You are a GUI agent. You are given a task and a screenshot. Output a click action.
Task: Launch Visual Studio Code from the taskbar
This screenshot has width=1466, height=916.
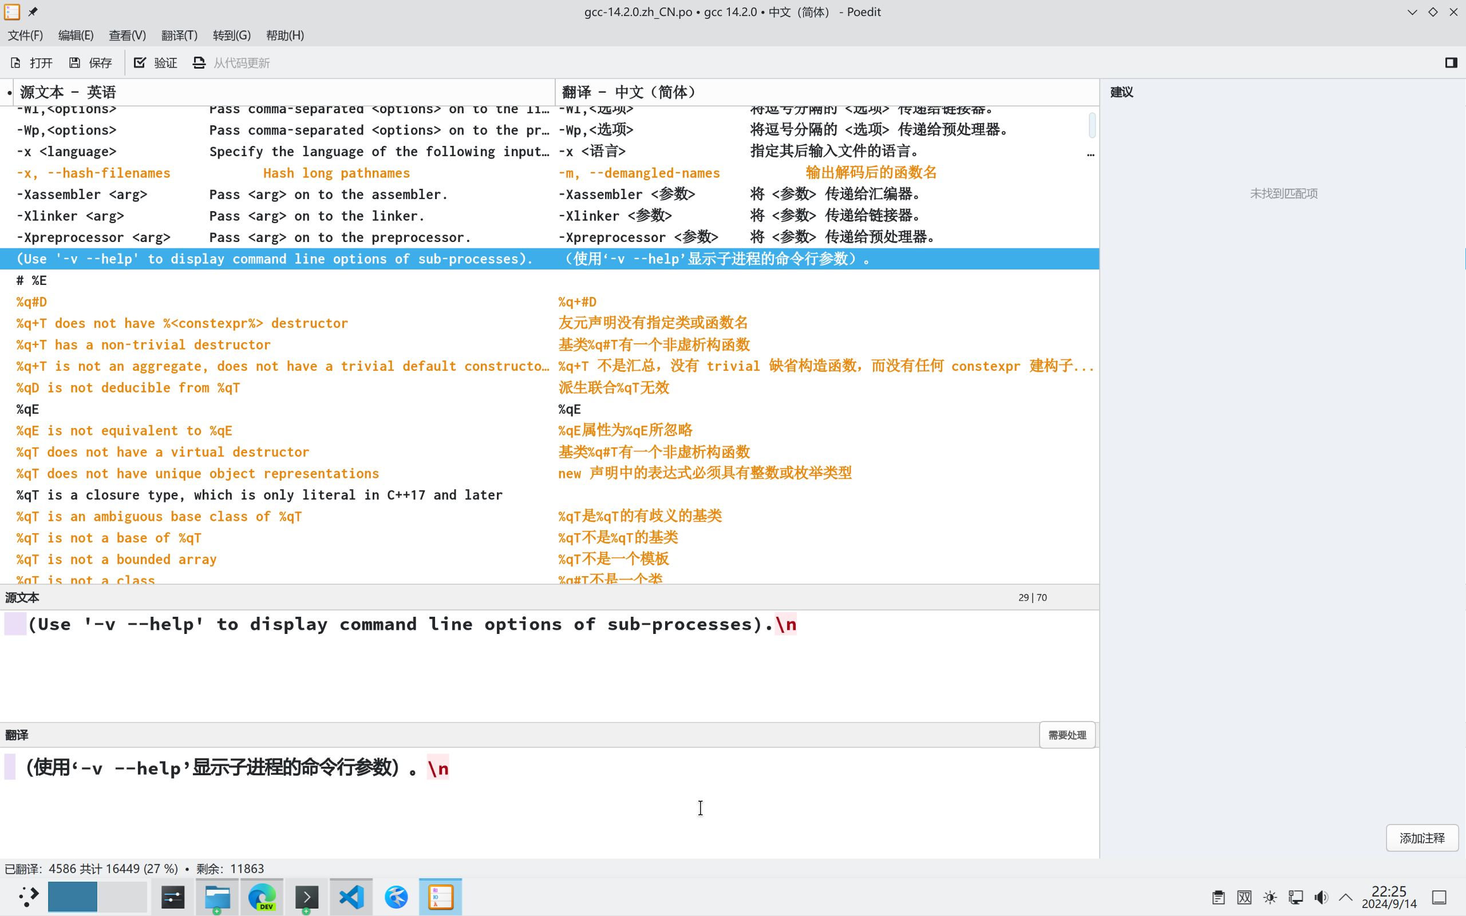(351, 897)
